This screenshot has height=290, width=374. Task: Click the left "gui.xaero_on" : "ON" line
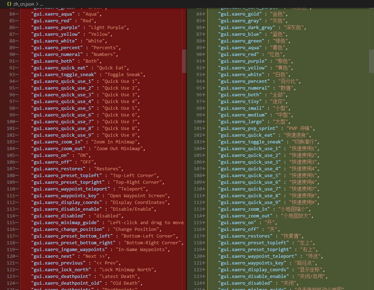pyautogui.click(x=61, y=155)
